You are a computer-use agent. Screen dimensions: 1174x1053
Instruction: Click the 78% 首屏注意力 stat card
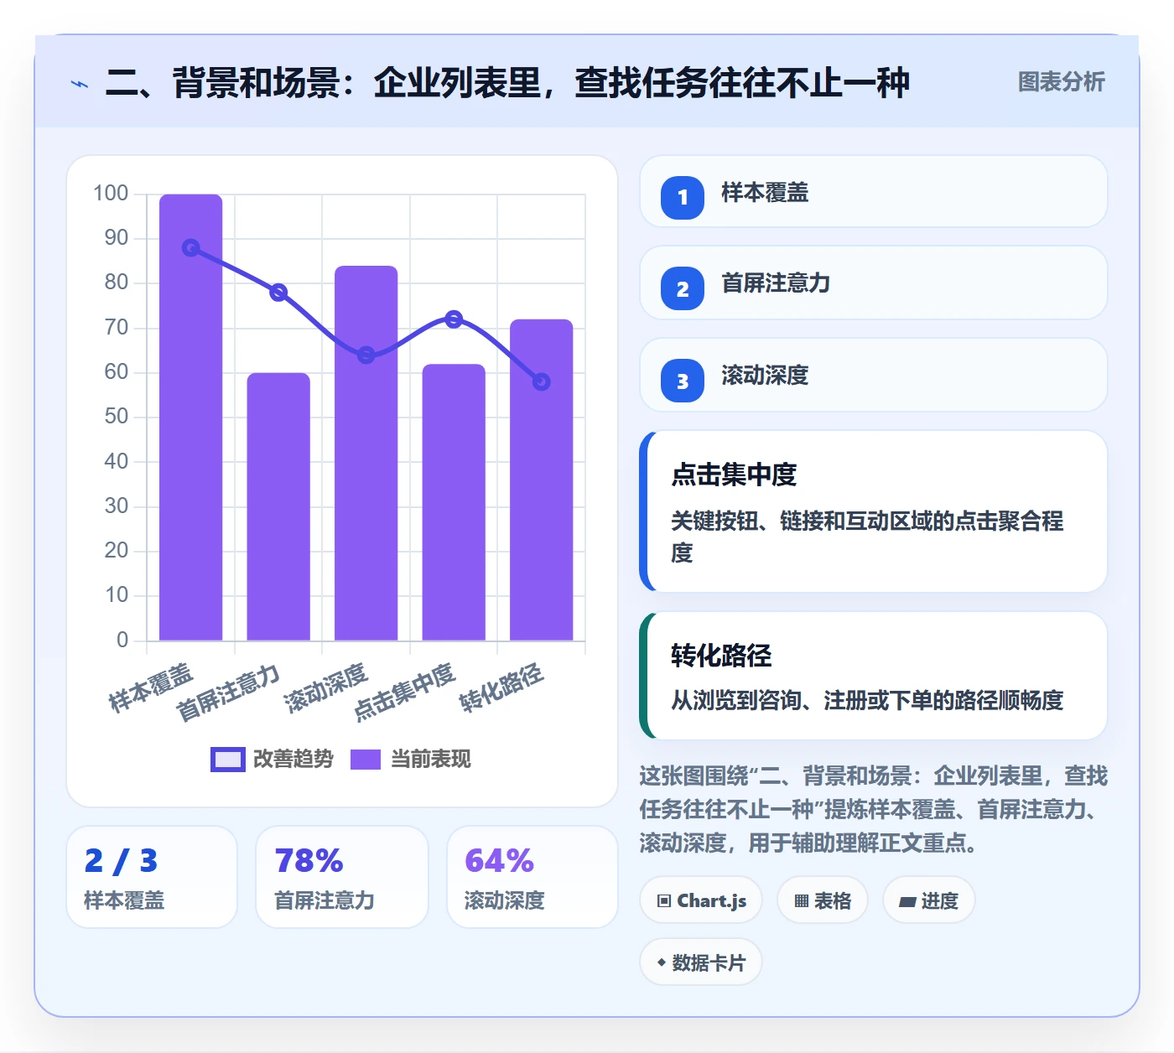[x=342, y=877]
